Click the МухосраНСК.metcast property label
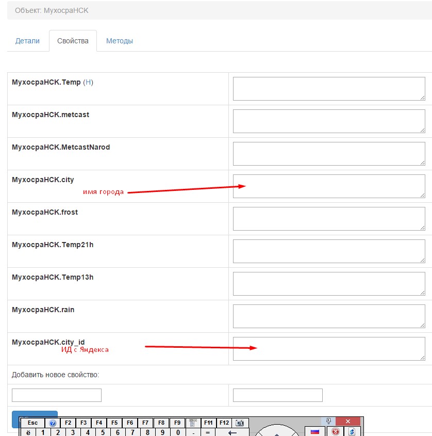This screenshot has height=436, width=432. [51, 115]
